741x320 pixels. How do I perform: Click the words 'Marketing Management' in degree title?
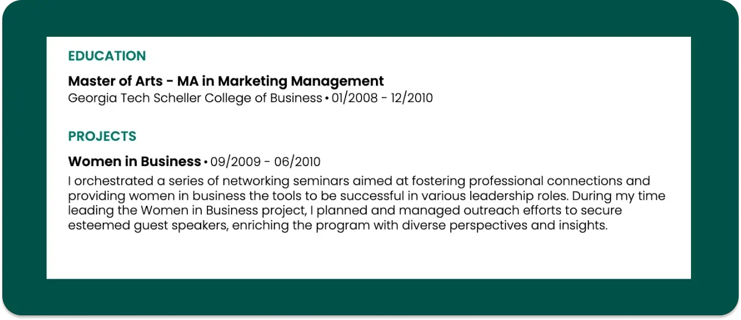pyautogui.click(x=301, y=81)
